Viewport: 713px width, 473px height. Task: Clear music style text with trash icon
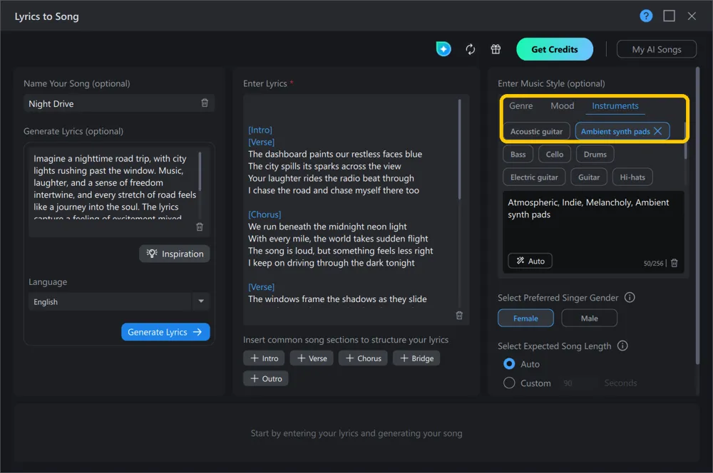coord(674,263)
